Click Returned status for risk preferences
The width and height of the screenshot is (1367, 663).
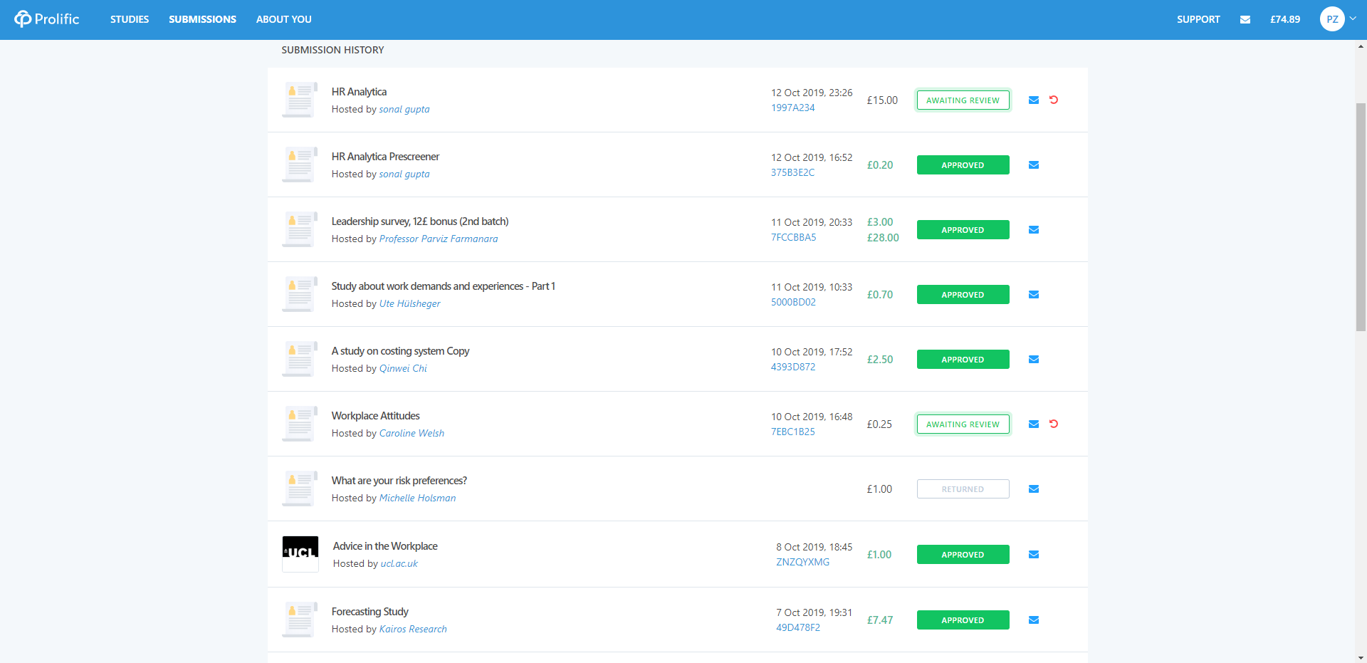(963, 489)
